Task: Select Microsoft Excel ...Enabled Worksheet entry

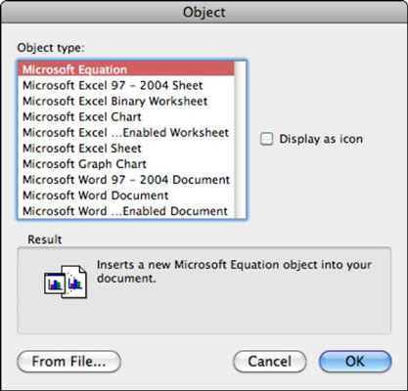Action: pyautogui.click(x=126, y=132)
